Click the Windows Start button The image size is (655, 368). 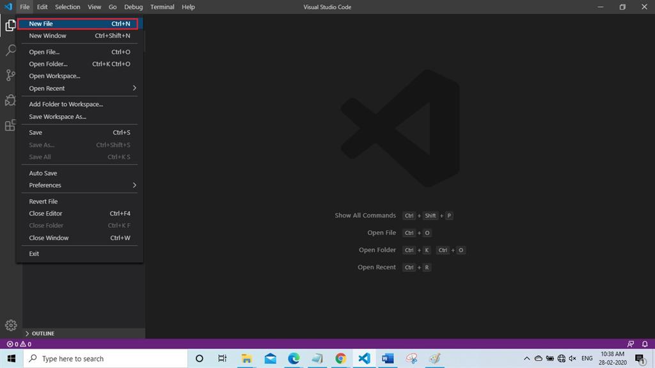click(x=12, y=358)
